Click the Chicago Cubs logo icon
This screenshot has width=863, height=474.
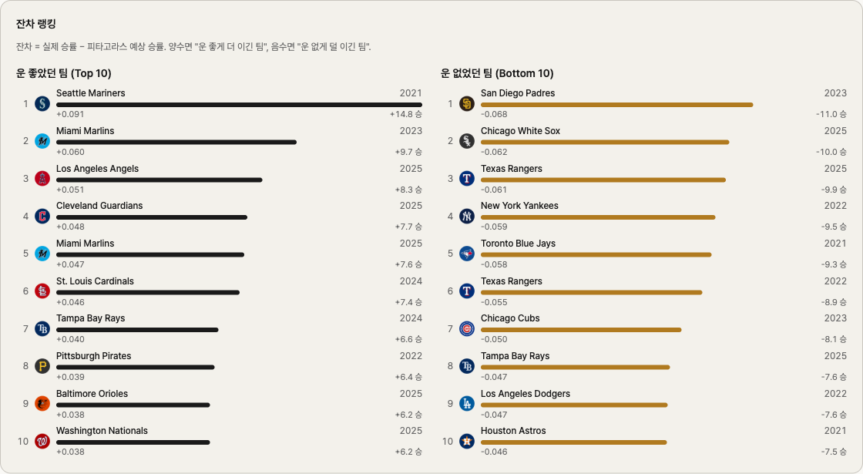click(466, 329)
